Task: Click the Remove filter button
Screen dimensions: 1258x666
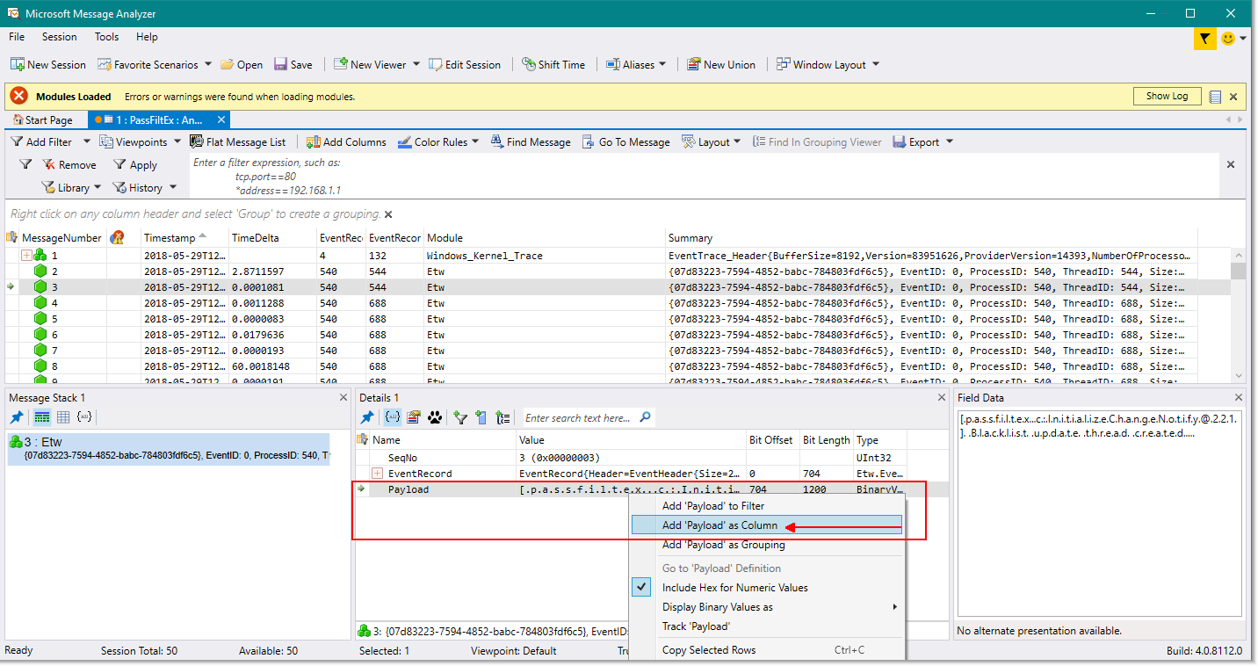Action: point(69,164)
